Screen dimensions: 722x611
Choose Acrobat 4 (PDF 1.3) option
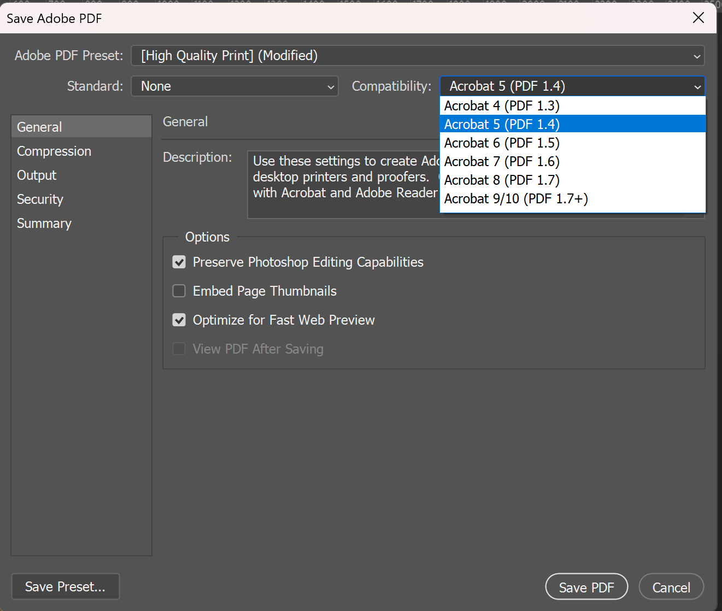pos(502,106)
